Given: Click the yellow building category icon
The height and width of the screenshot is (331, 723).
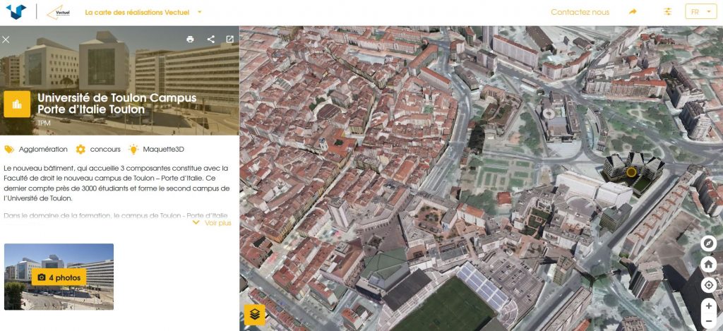Looking at the screenshot, I should point(17,104).
